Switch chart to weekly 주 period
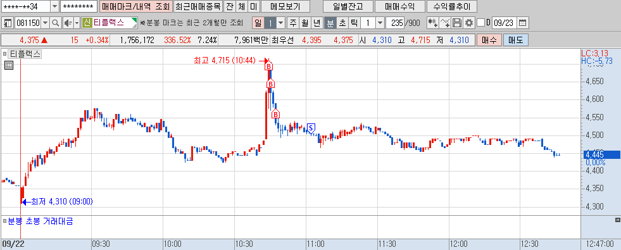This screenshot has width=621, height=250. [292, 23]
